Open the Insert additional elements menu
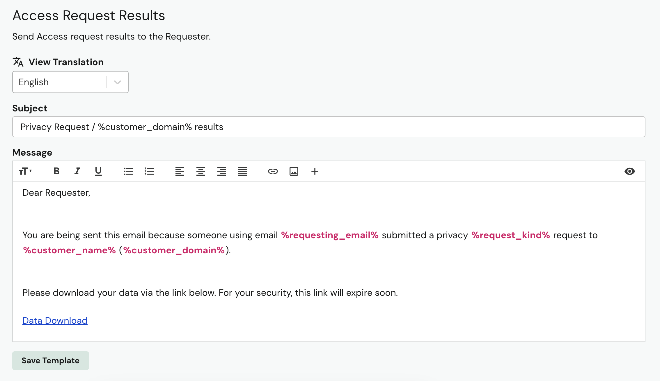Image resolution: width=660 pixels, height=381 pixels. (x=315, y=172)
